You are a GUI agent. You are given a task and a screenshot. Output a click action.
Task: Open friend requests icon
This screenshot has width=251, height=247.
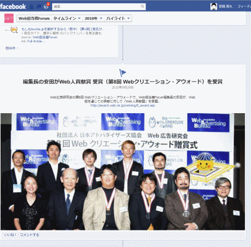32,7
